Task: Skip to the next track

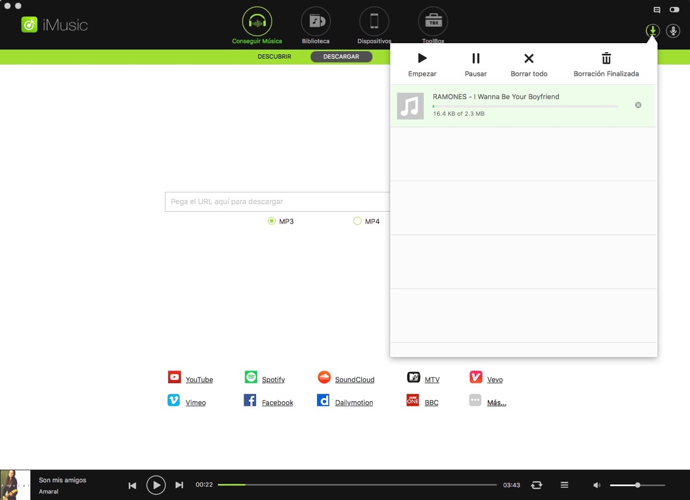Action: tap(180, 485)
